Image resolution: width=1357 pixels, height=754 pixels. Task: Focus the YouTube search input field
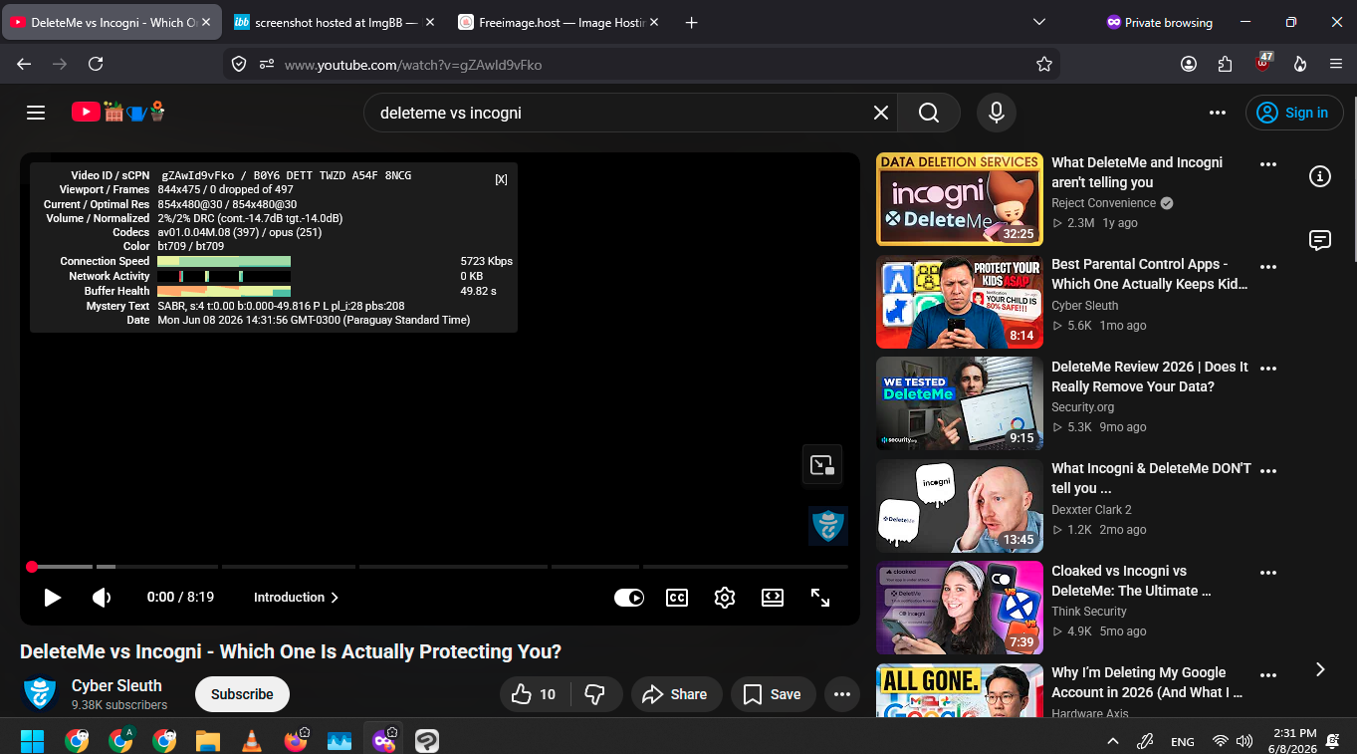pos(617,113)
